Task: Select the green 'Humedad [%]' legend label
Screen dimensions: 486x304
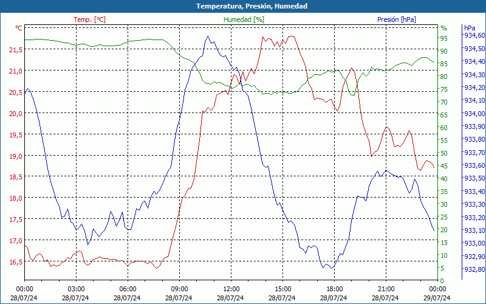Action: (244, 19)
